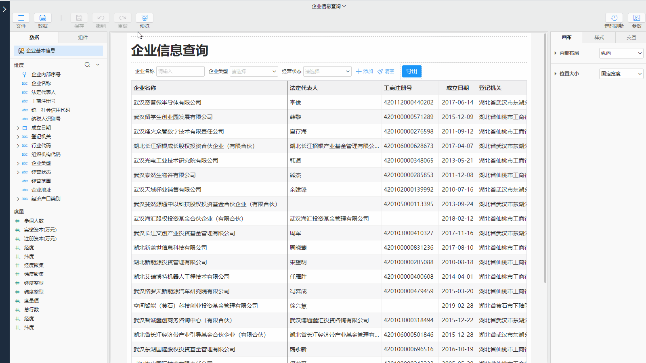Open the 经营状态 filter dropdown
Image resolution: width=646 pixels, height=363 pixels.
(x=327, y=71)
